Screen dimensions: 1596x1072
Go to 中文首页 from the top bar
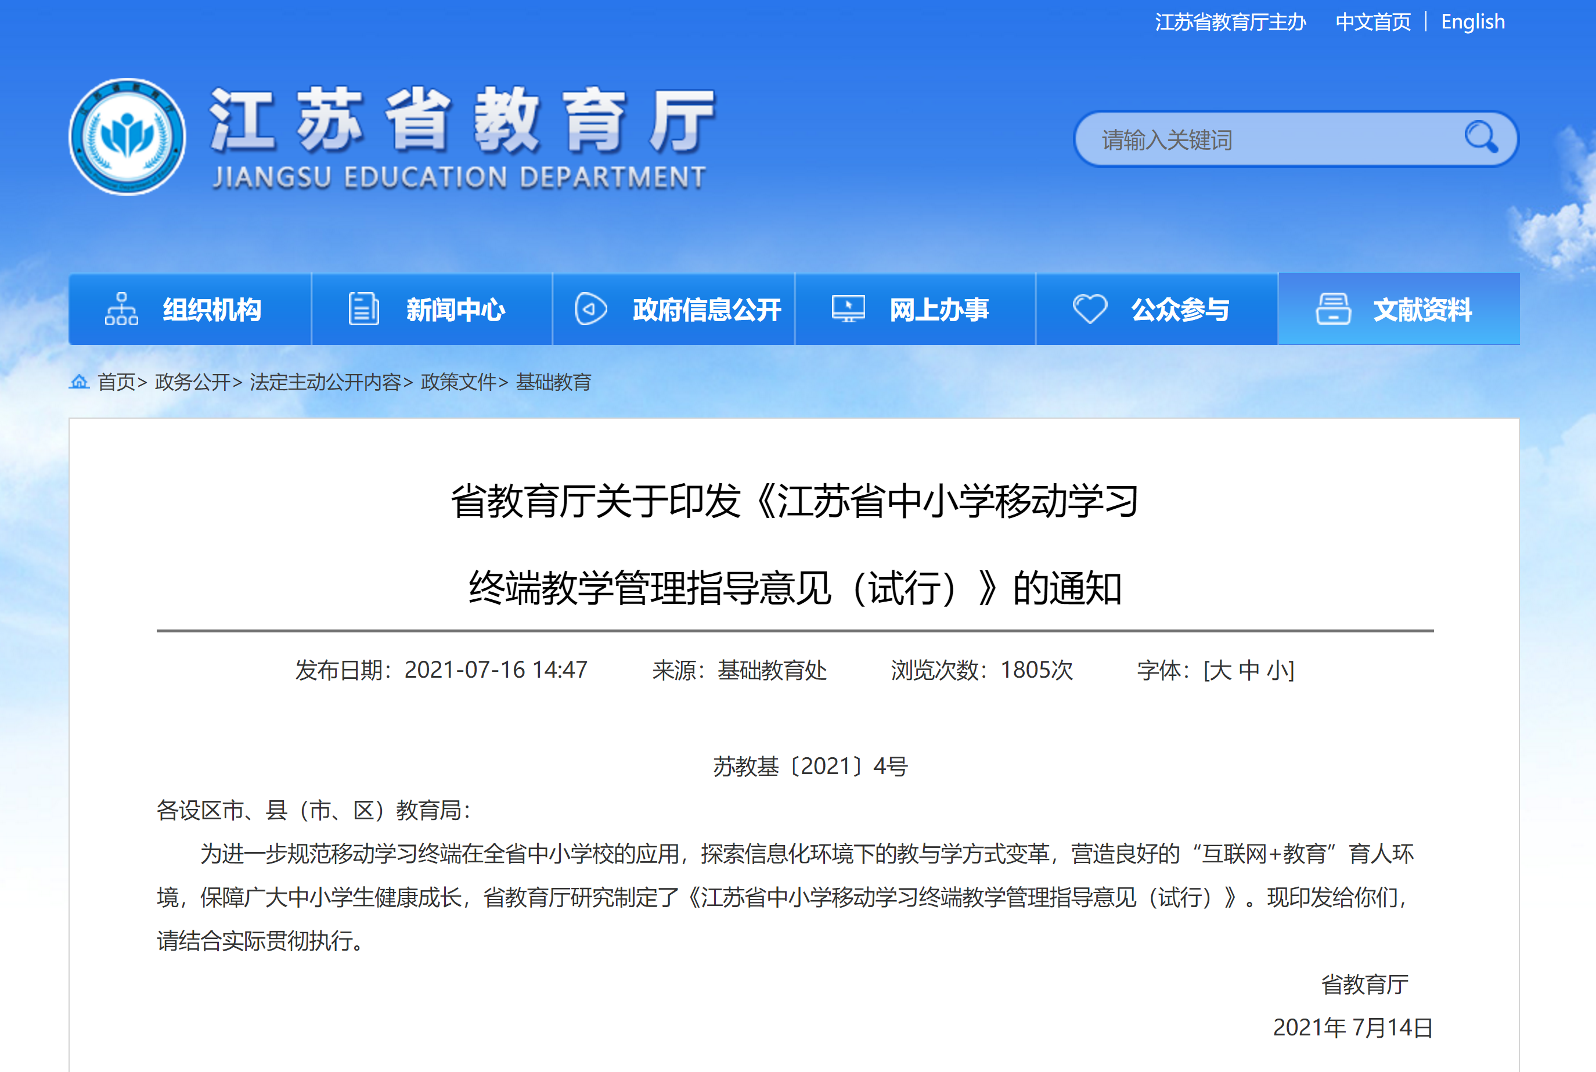pyautogui.click(x=1372, y=22)
